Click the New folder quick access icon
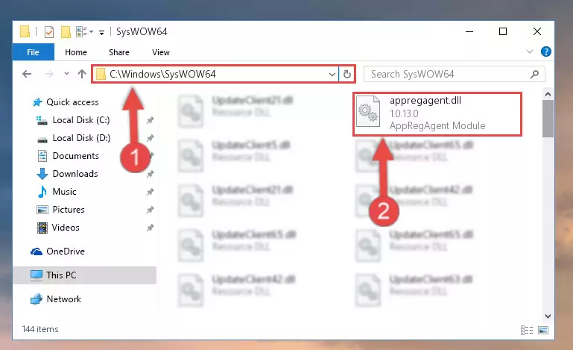The height and width of the screenshot is (350, 573). (66, 32)
